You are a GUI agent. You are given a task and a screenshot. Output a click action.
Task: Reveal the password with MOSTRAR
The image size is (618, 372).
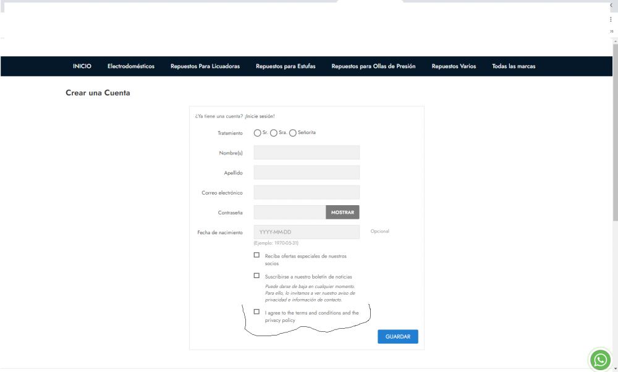[x=342, y=212]
